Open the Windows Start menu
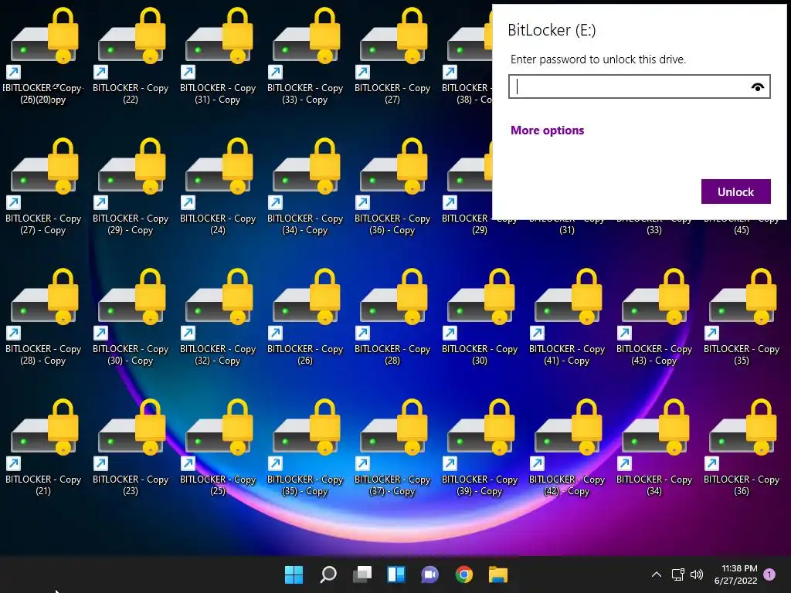Viewport: 791px width, 593px height. coord(294,574)
